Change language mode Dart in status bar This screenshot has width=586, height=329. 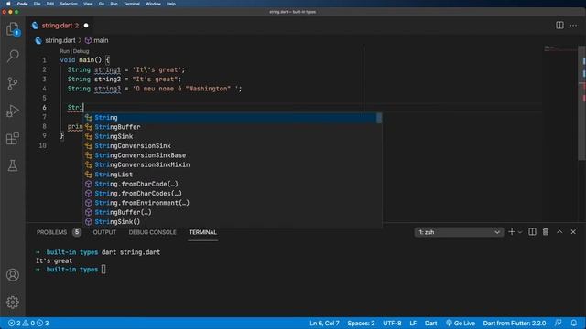point(430,323)
